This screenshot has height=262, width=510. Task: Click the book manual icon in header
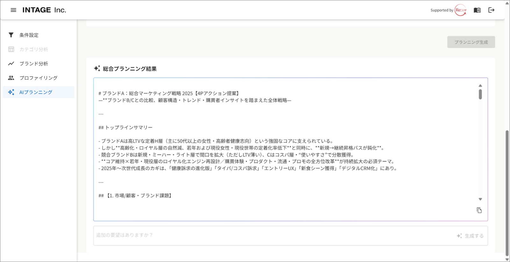pyautogui.click(x=477, y=10)
